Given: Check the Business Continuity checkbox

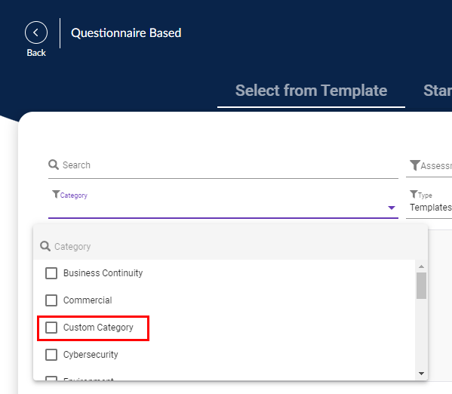Looking at the screenshot, I should [51, 273].
